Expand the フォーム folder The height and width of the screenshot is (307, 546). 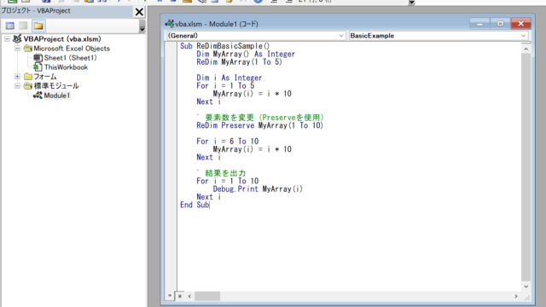coord(17,77)
